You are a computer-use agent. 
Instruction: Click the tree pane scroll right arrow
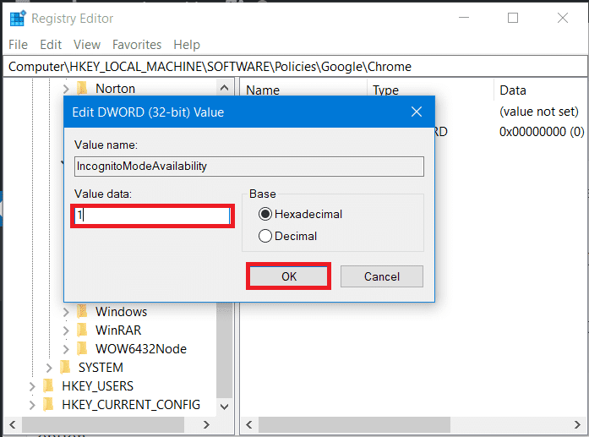point(206,424)
